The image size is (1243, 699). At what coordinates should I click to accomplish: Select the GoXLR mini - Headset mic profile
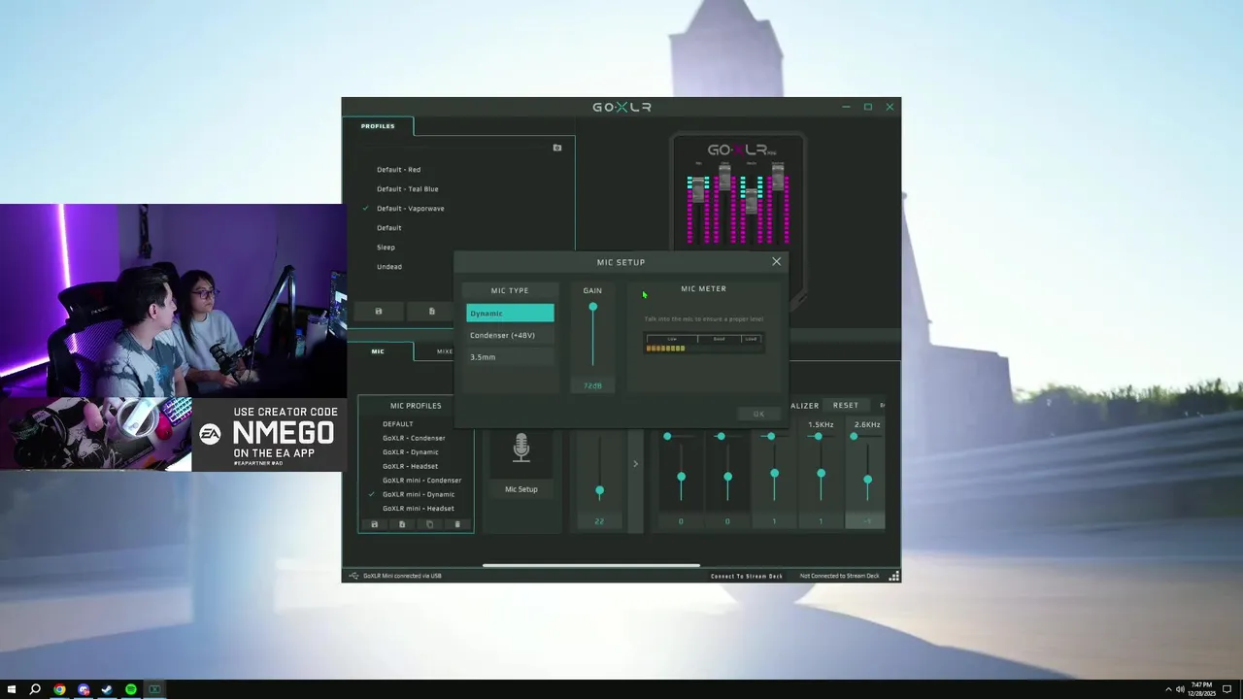tap(419, 509)
